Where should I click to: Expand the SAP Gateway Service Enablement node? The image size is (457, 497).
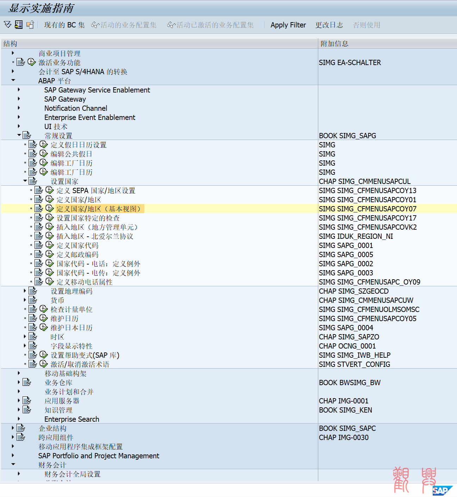[19, 90]
